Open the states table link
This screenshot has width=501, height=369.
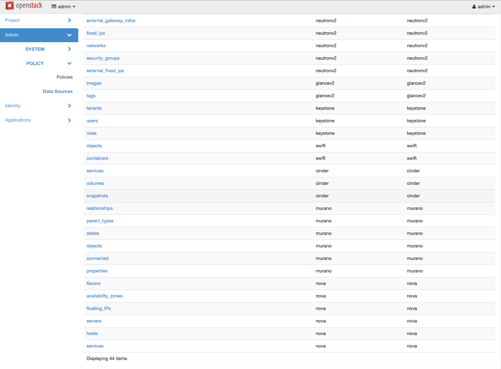(x=93, y=233)
